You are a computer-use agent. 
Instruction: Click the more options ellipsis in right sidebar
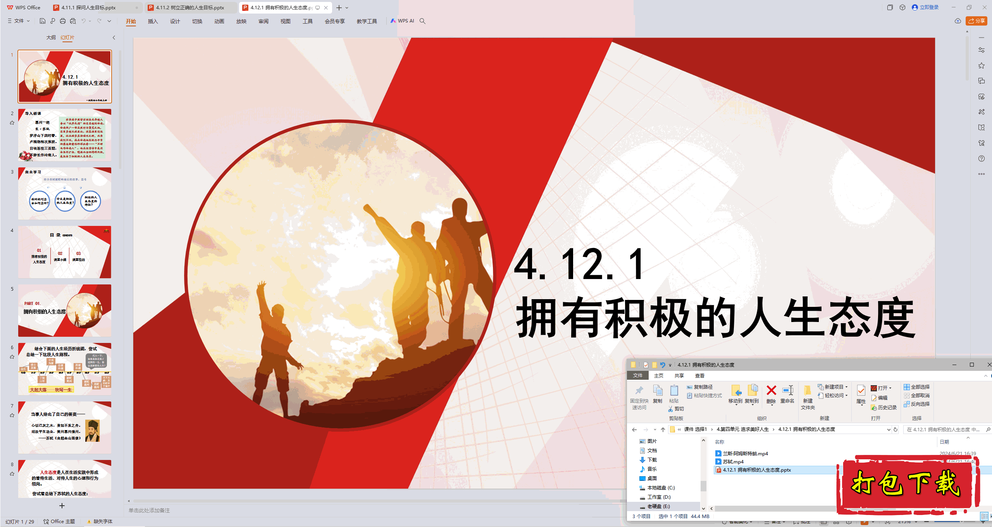[x=982, y=174]
